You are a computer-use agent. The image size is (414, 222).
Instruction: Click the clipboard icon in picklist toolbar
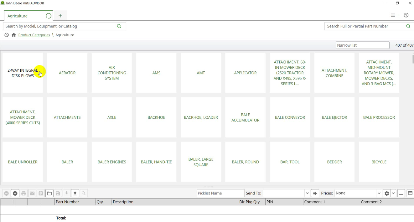pos(41,193)
